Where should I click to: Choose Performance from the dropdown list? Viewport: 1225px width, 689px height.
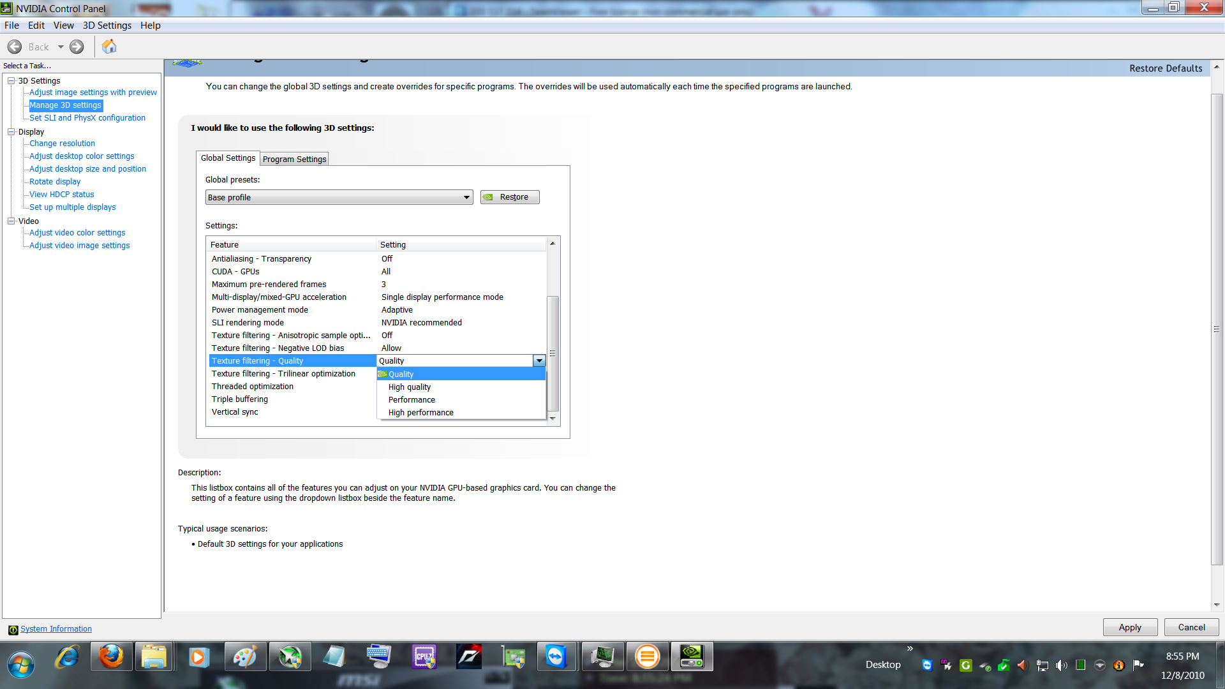pyautogui.click(x=461, y=400)
